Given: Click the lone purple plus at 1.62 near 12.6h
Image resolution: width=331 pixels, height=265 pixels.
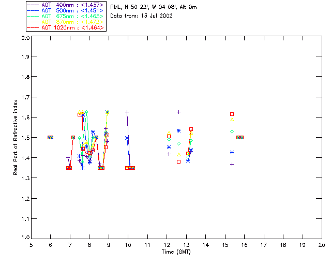Looking at the screenshot, I should [x=178, y=112].
